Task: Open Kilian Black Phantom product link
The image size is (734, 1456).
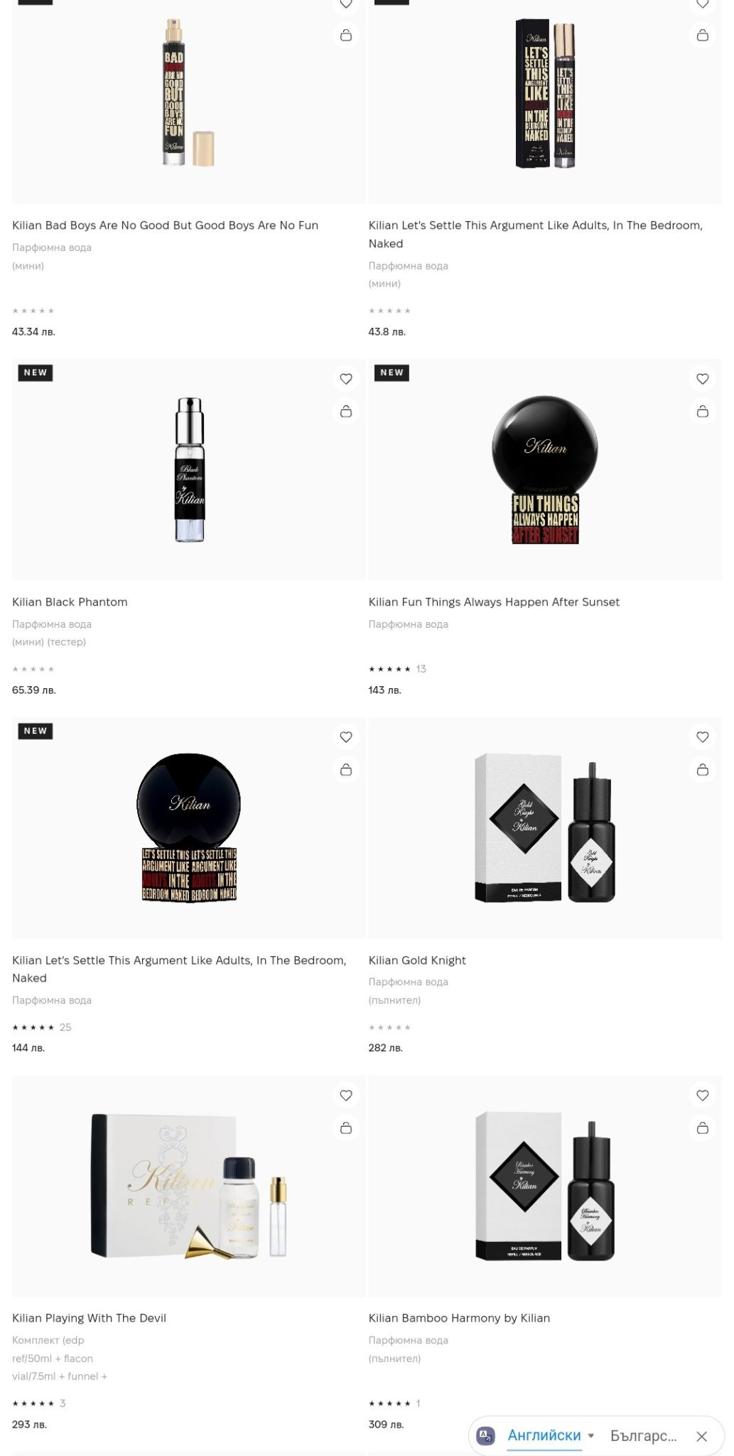Action: pos(70,602)
